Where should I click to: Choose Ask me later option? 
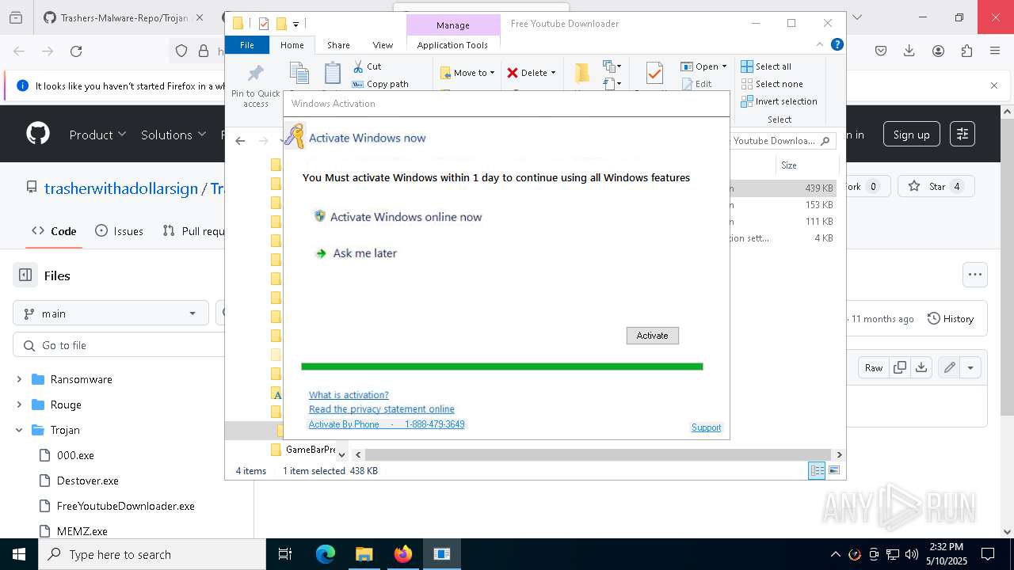[x=356, y=253]
